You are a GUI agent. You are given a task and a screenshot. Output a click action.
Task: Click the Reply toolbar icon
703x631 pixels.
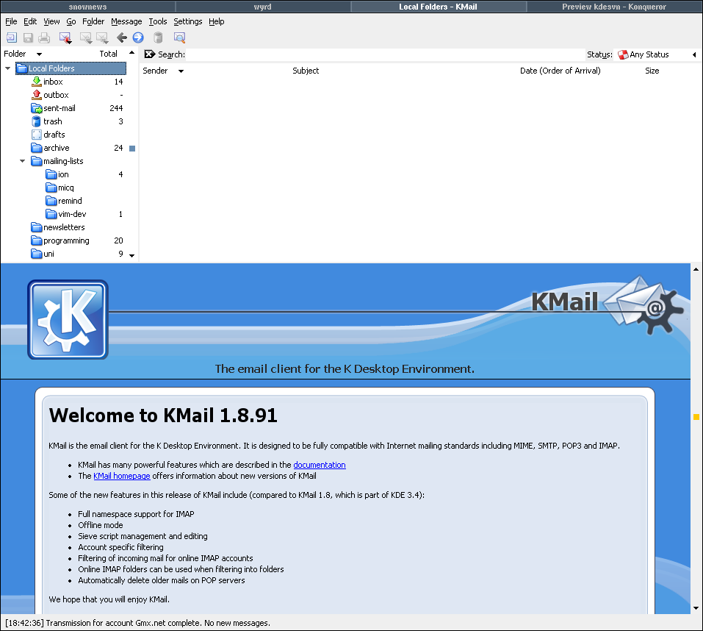pyautogui.click(x=86, y=38)
